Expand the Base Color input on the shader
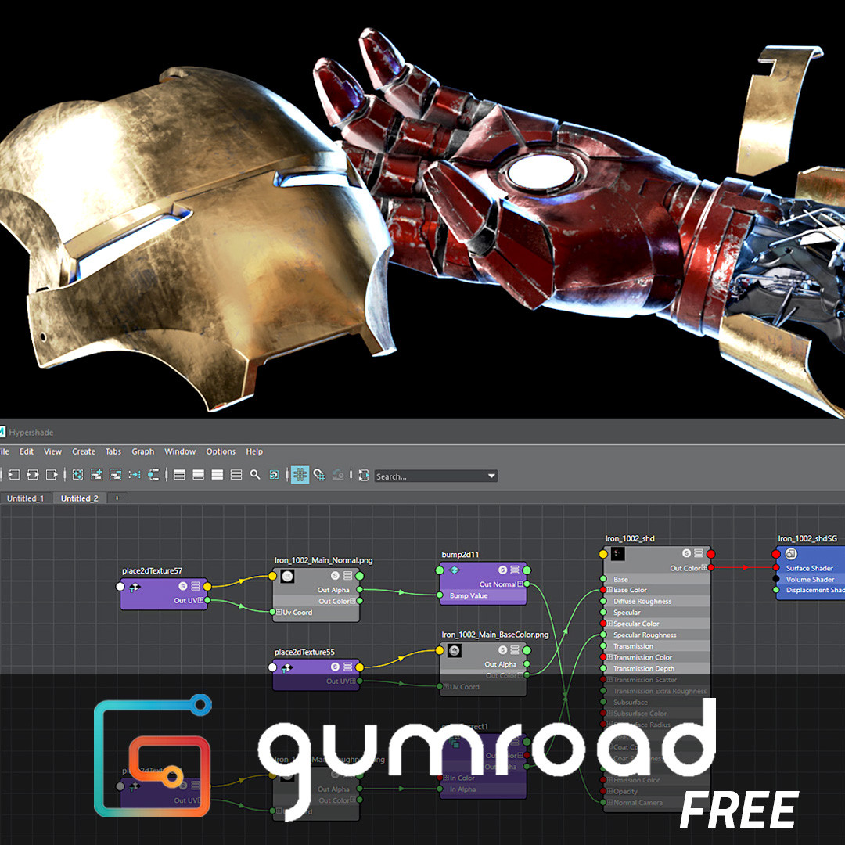The image size is (845, 845). pyautogui.click(x=609, y=589)
